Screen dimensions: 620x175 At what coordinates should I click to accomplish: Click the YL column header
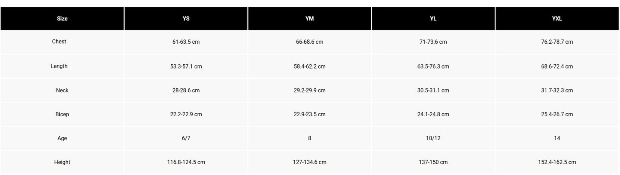click(x=433, y=19)
